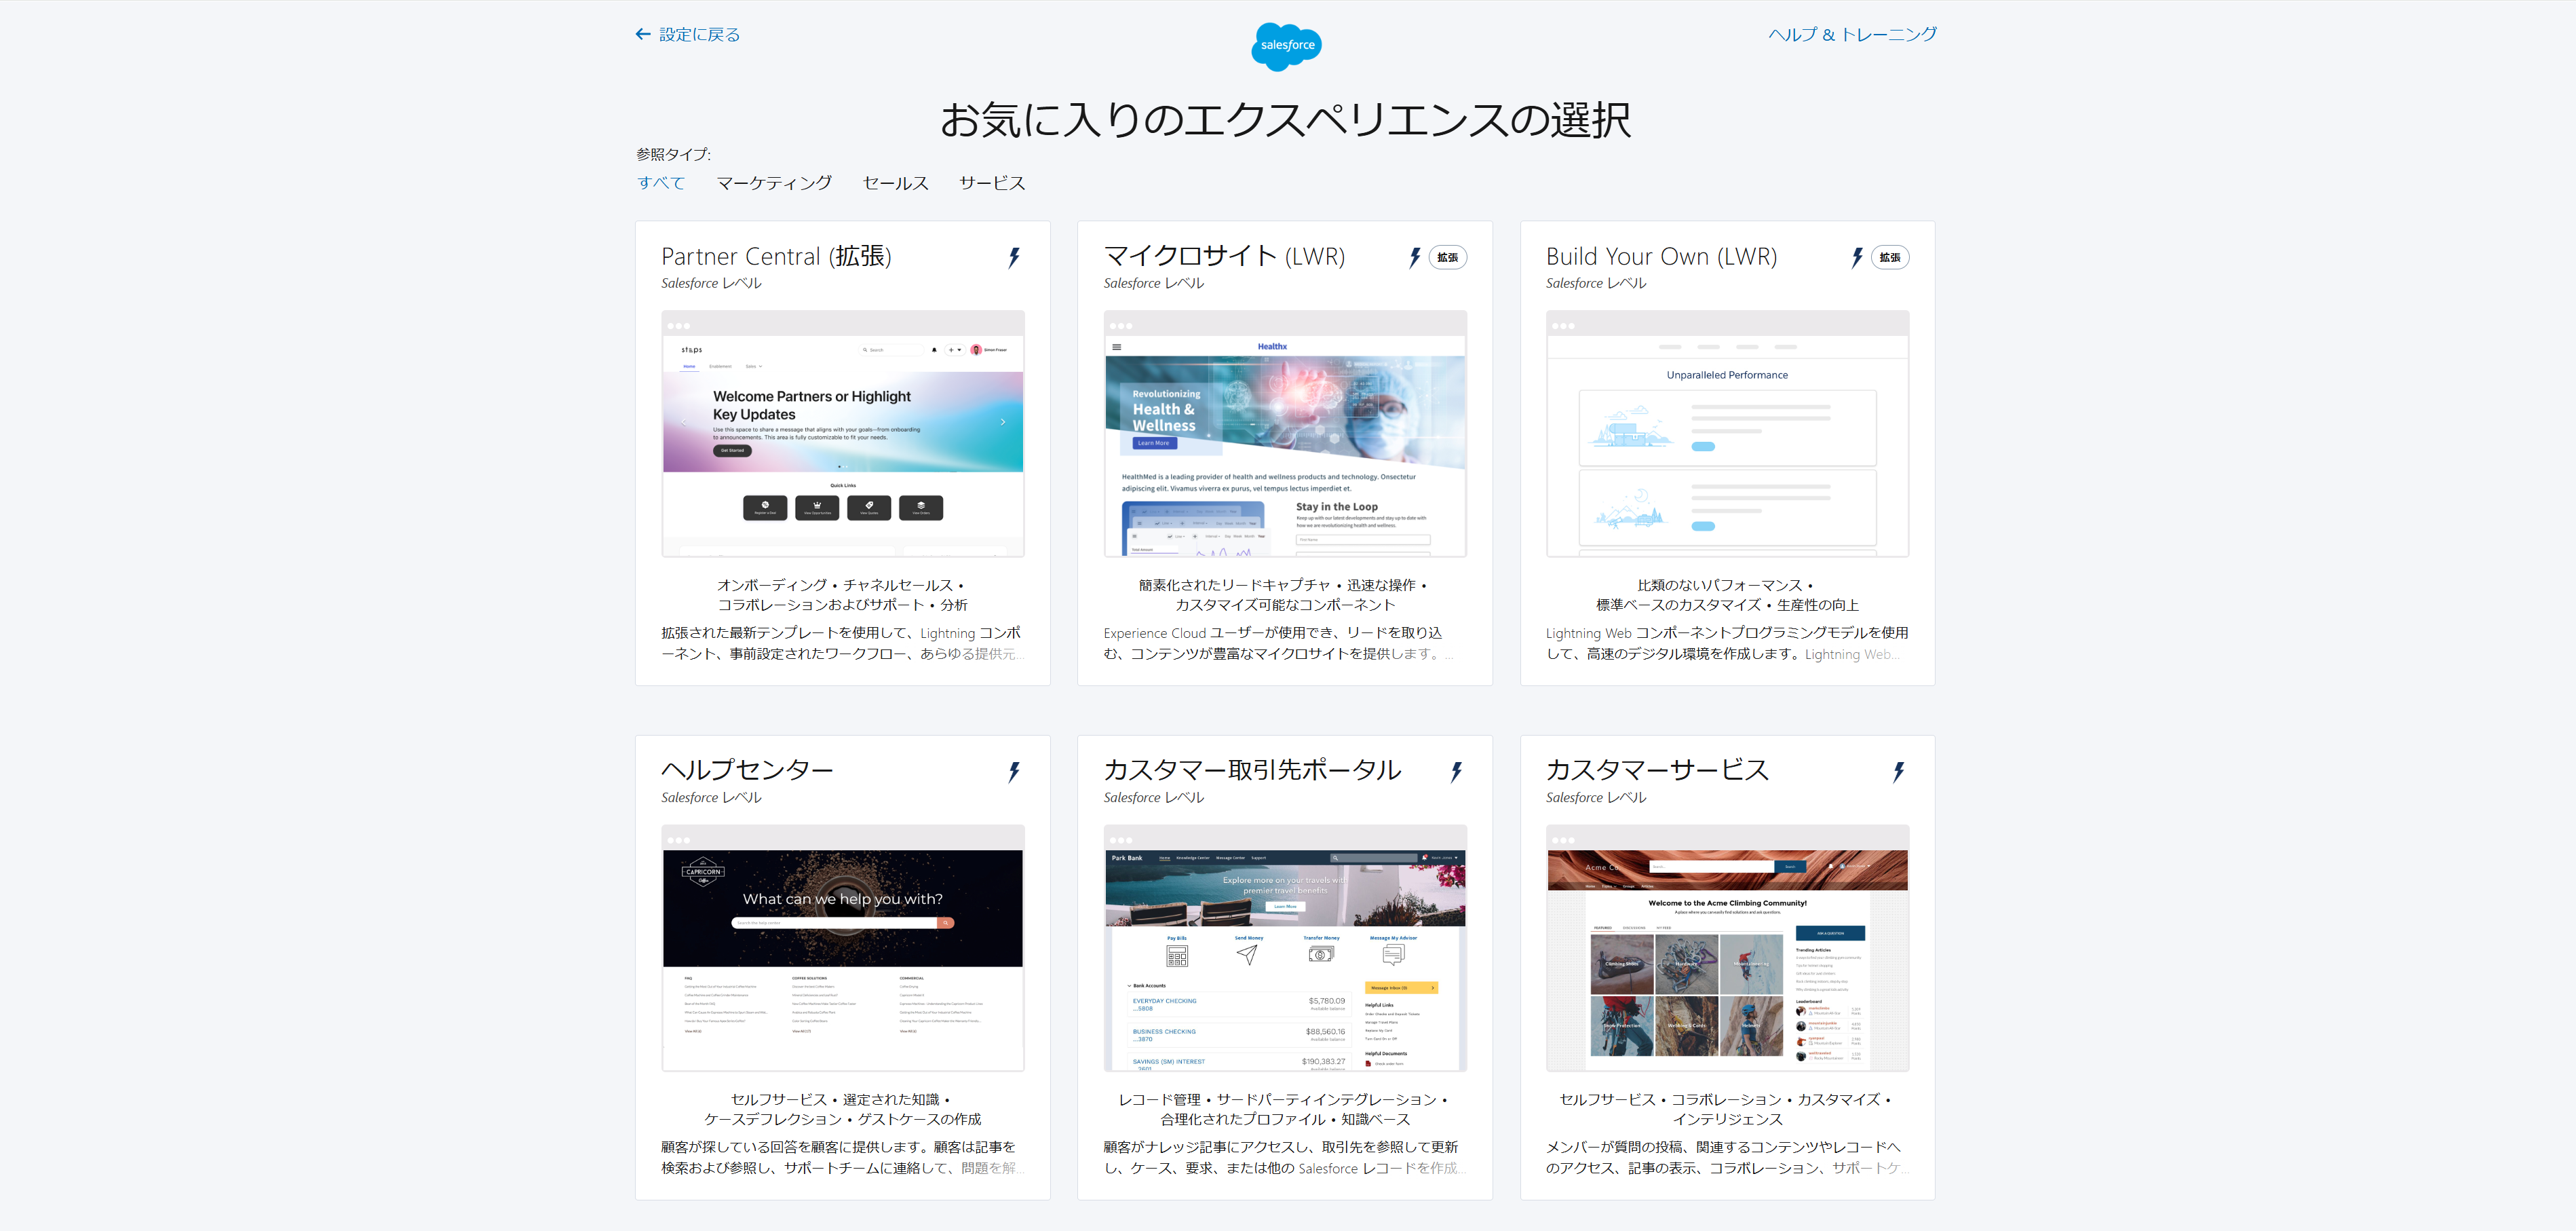Click Salesforce レベル label under Partner Central
Screen dimensions: 2576x1231
[x=711, y=283]
